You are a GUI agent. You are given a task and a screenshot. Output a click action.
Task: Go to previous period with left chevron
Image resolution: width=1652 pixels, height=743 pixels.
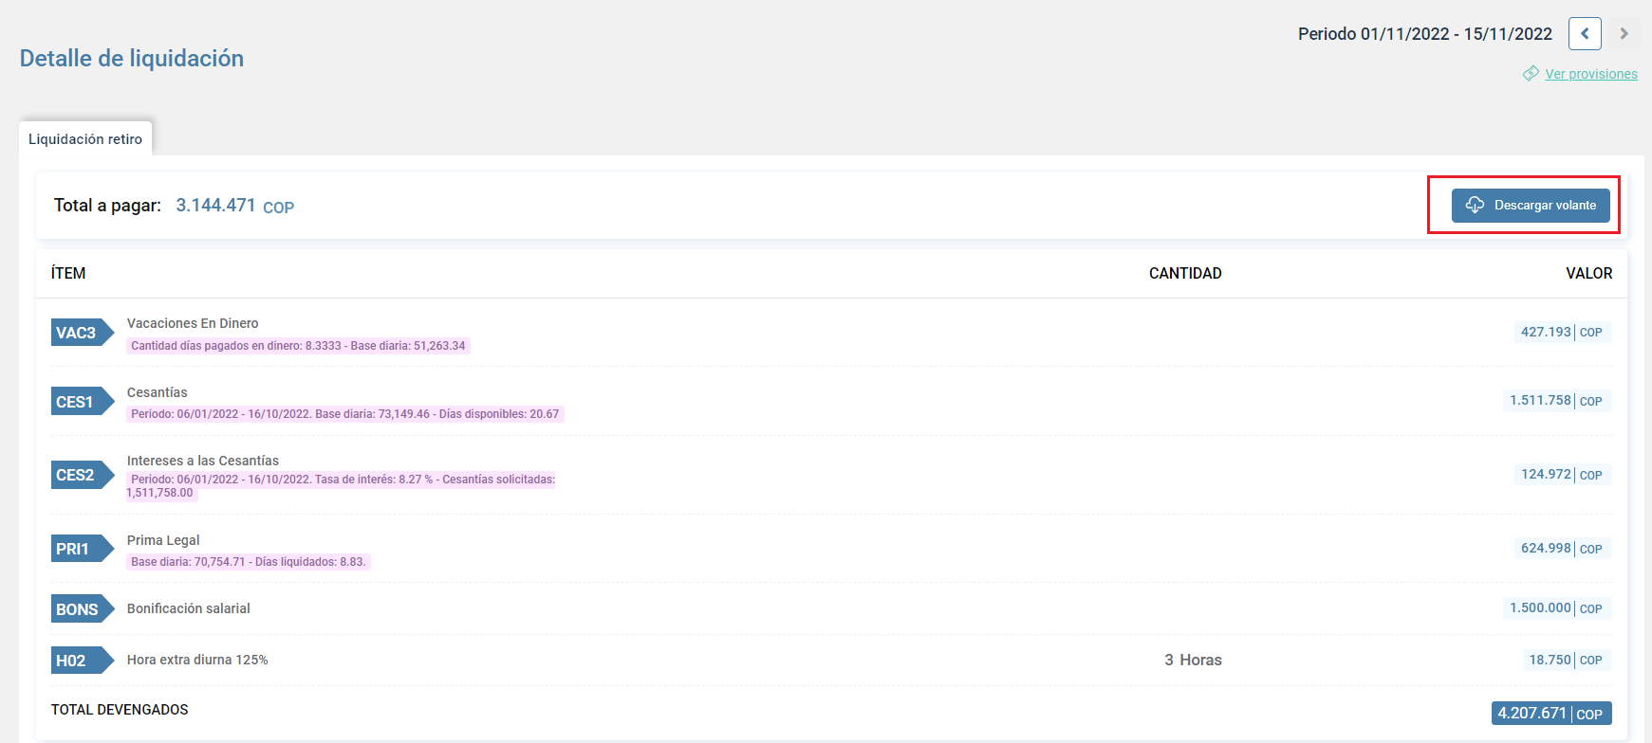point(1585,33)
